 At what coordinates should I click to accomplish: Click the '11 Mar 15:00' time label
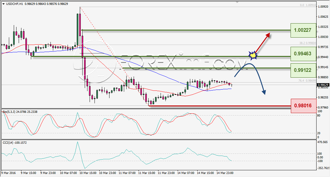(x=147, y=173)
